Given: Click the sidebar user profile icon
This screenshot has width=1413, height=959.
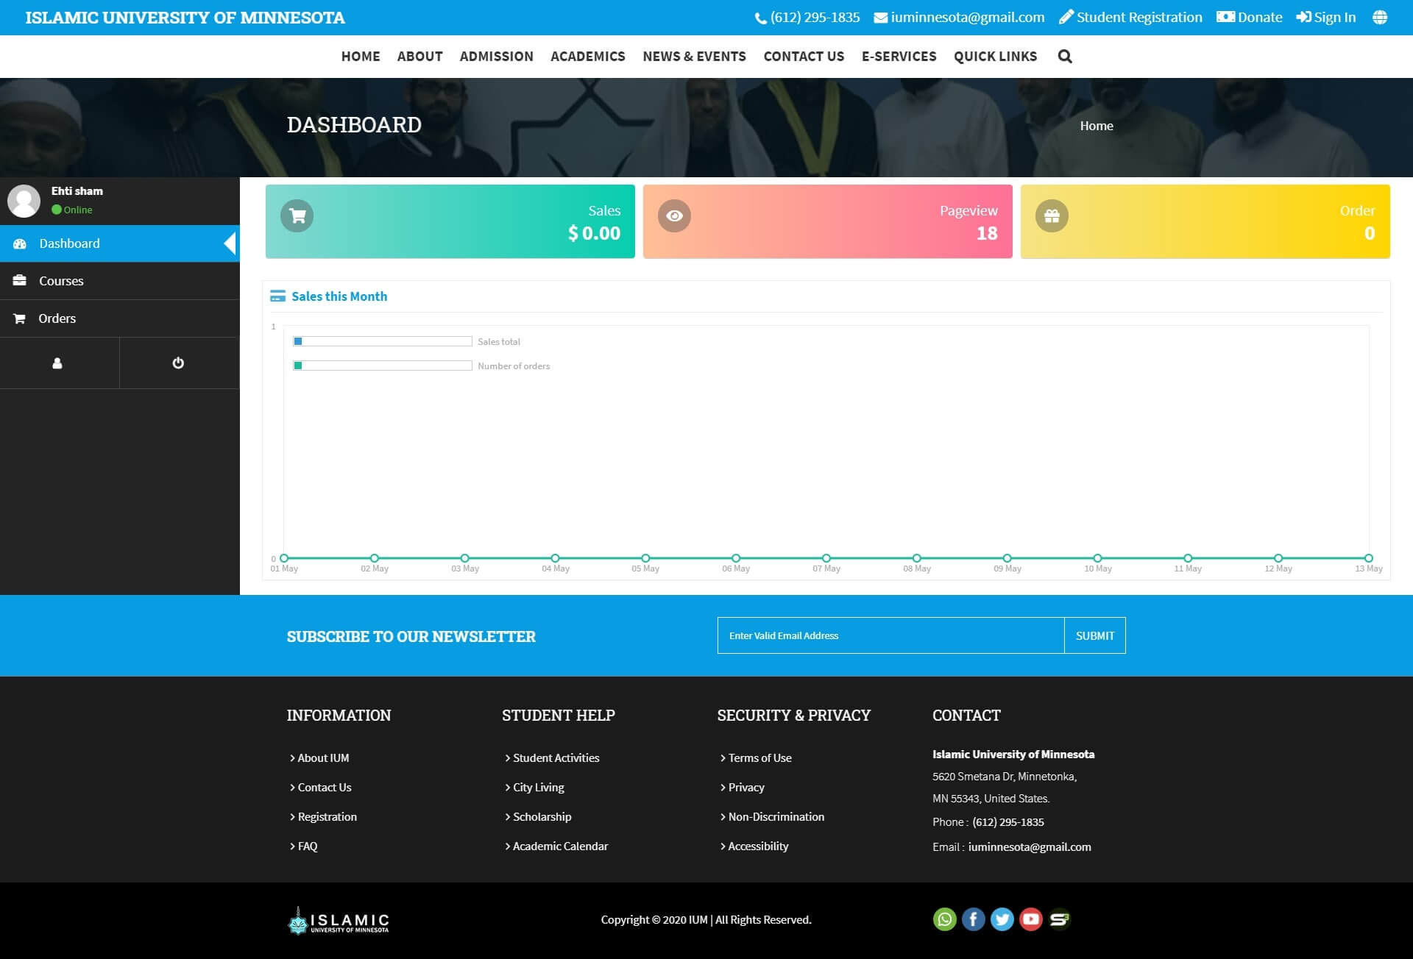Looking at the screenshot, I should point(57,363).
